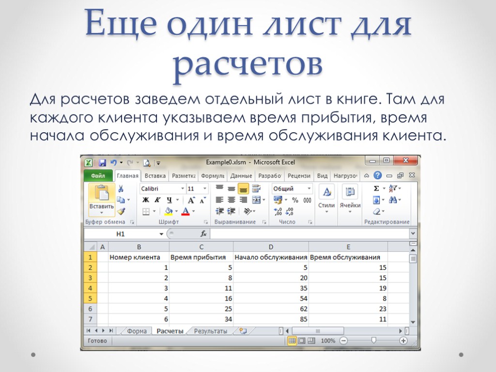Click the Print Preview quick access icon

coord(146,163)
